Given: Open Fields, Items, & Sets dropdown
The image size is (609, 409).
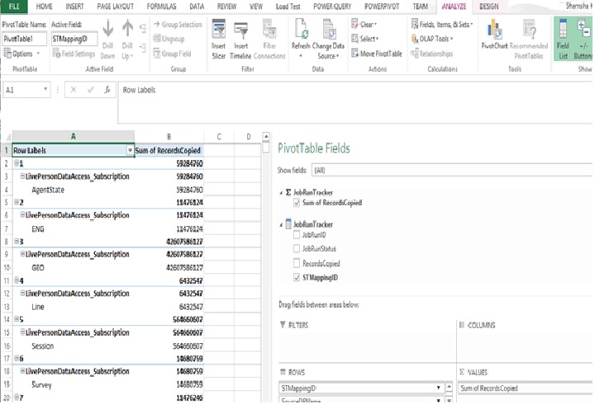Looking at the screenshot, I should tap(472, 25).
